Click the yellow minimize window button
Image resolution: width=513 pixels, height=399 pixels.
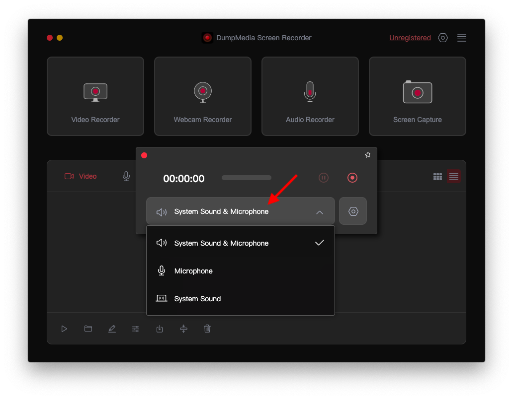60,38
